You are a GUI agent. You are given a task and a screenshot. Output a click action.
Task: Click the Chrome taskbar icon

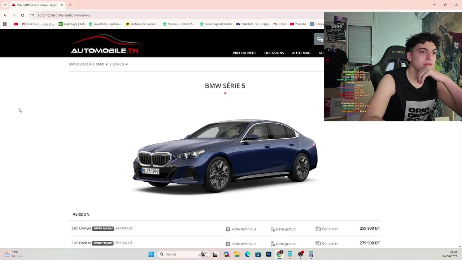tap(279, 254)
